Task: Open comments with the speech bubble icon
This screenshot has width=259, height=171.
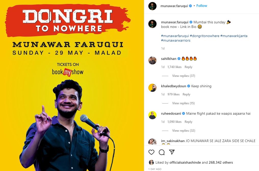Action: (x=162, y=152)
